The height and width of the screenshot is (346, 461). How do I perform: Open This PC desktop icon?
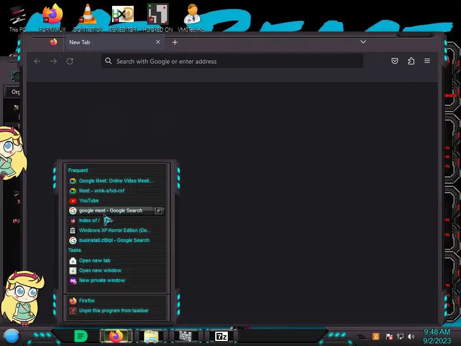point(18,18)
